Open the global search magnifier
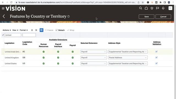The image size is (176, 99). tap(141, 8)
